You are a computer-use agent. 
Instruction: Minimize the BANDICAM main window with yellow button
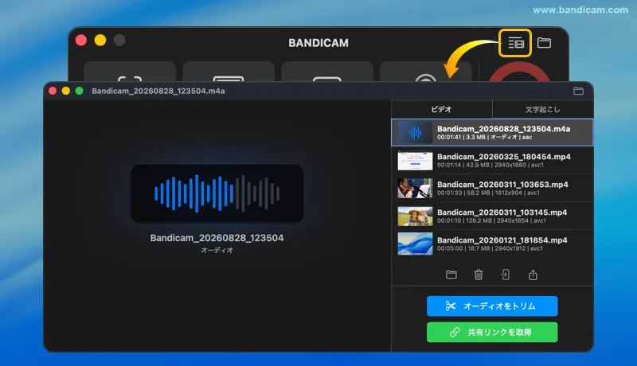point(100,40)
